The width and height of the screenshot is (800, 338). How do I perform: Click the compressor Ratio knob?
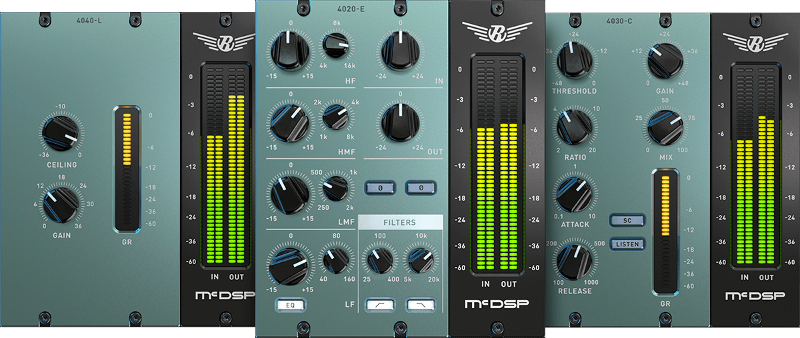click(x=574, y=127)
